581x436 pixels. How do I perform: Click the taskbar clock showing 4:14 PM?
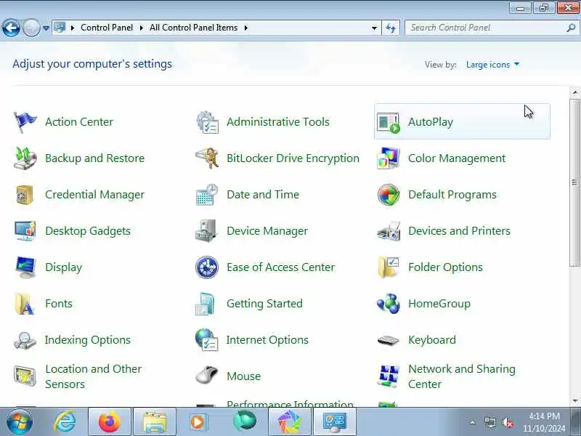tap(544, 422)
